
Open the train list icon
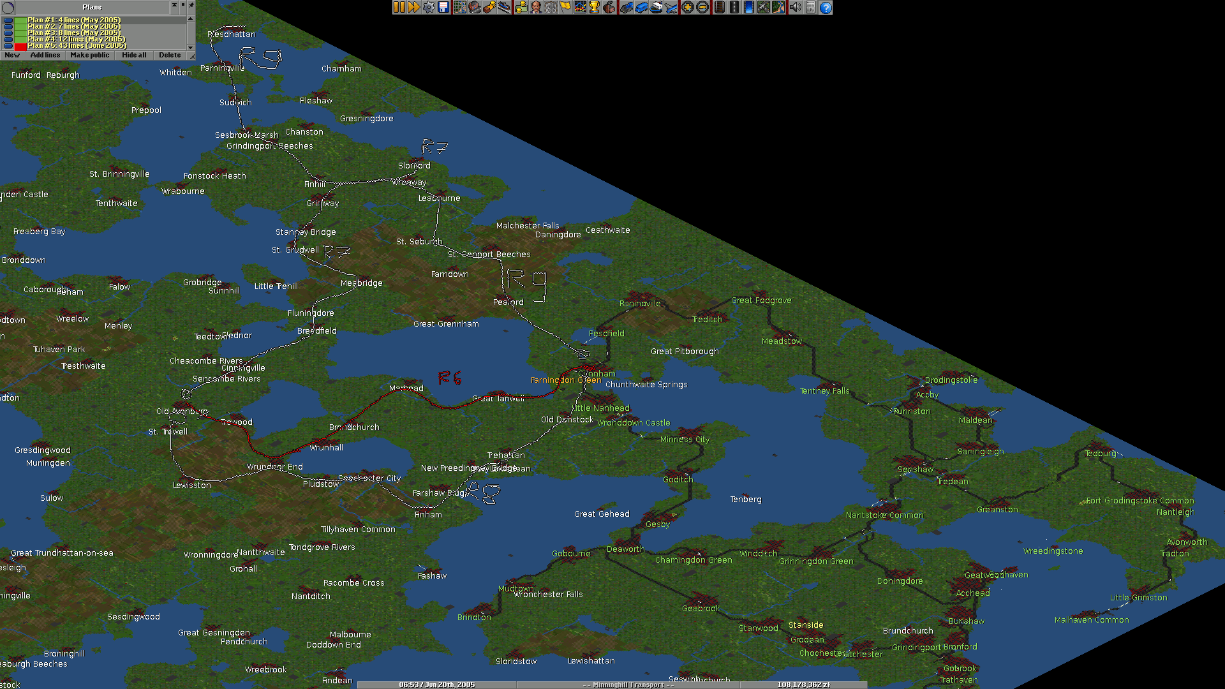click(x=627, y=8)
